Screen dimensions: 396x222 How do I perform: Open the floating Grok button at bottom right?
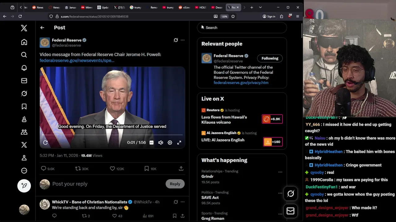[x=291, y=194]
